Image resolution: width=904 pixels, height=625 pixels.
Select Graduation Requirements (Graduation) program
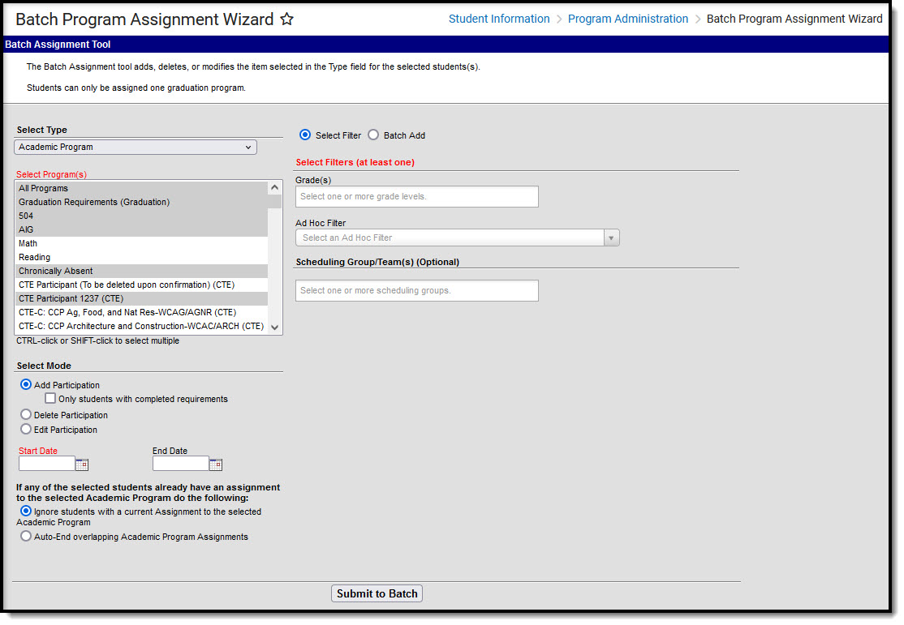(x=141, y=202)
